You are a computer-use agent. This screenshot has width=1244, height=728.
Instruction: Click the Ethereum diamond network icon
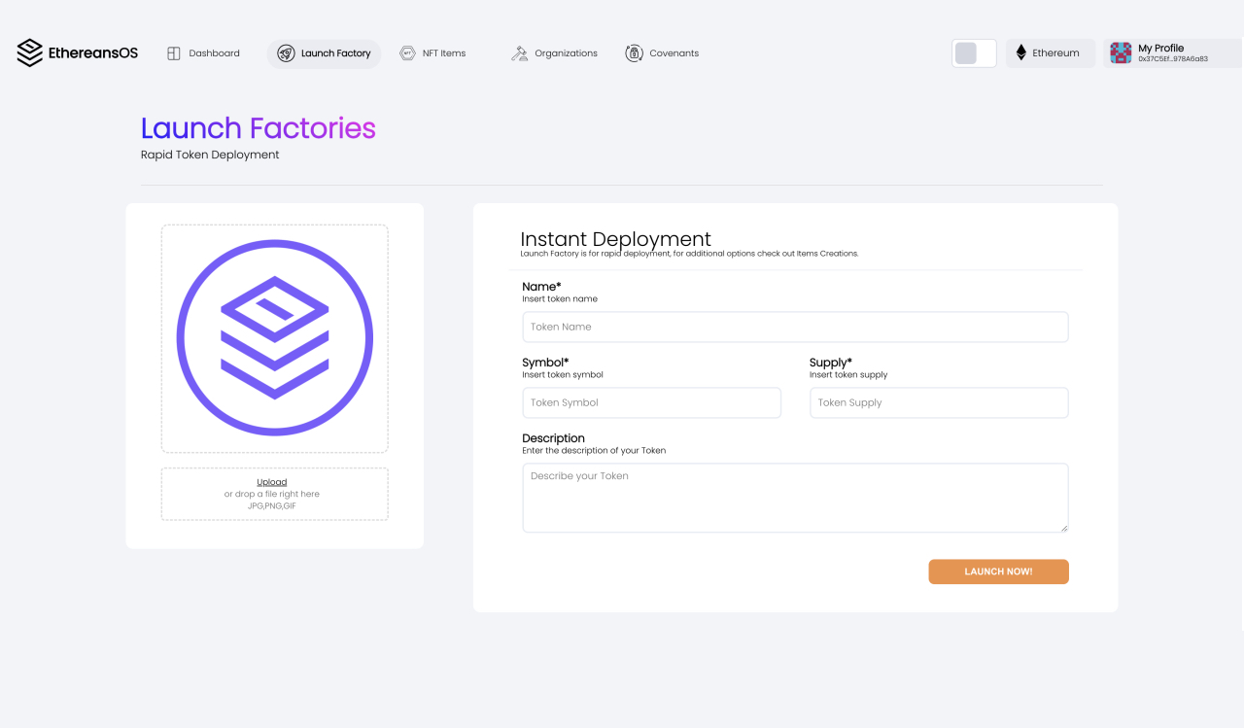click(x=1019, y=52)
